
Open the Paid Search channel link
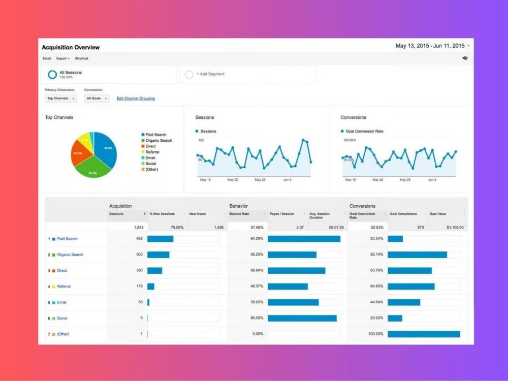(x=68, y=239)
